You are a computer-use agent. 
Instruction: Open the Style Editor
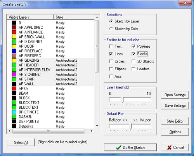175,121
